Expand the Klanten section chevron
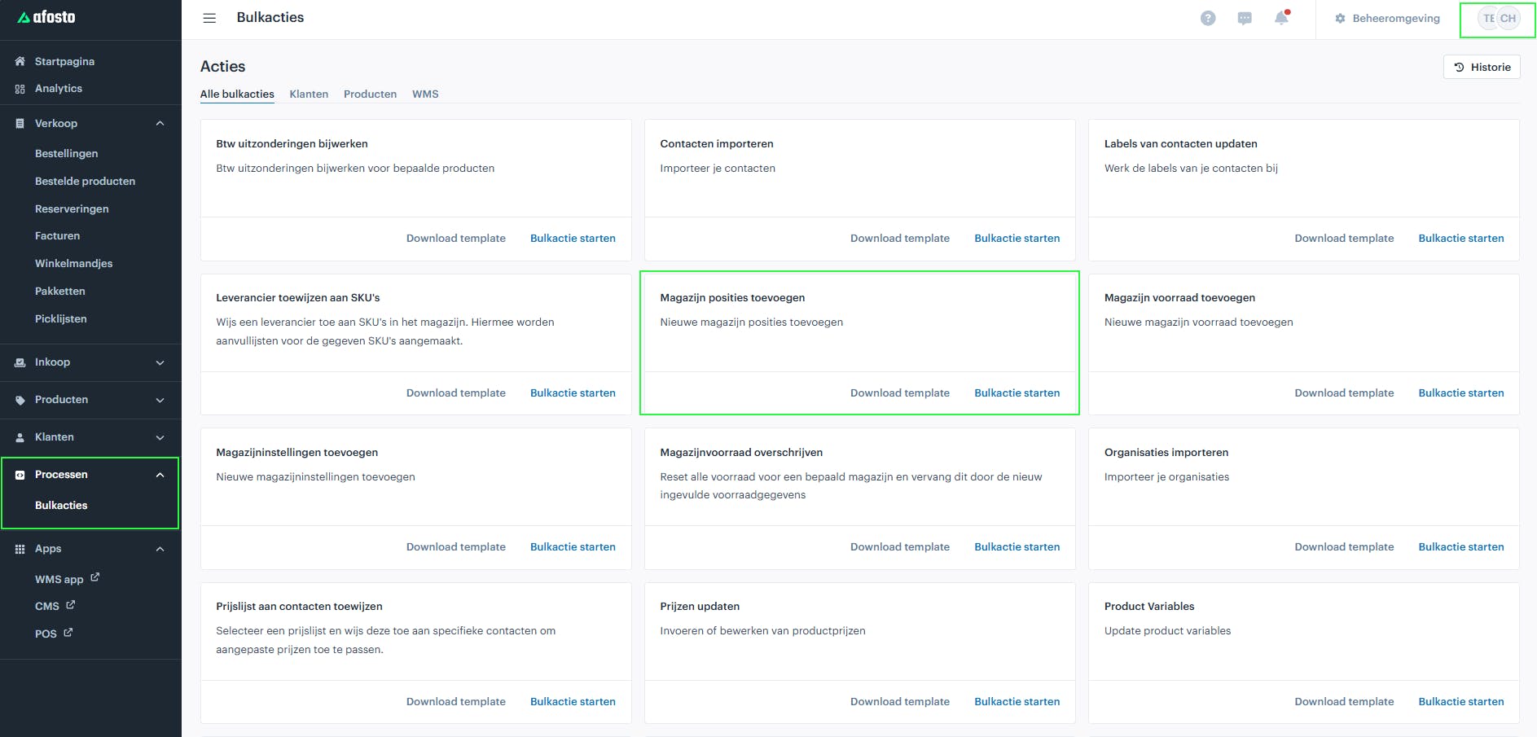Viewport: 1537px width, 737px height. [160, 437]
